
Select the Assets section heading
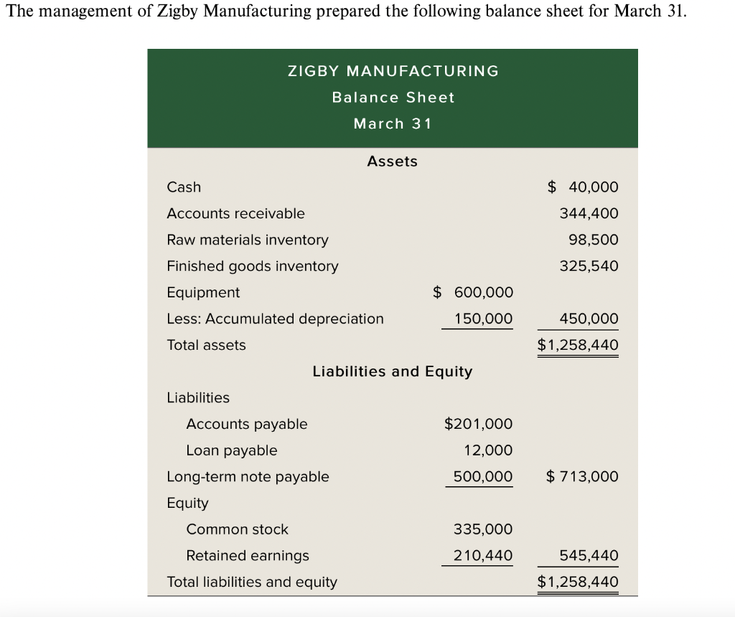pyautogui.click(x=393, y=162)
